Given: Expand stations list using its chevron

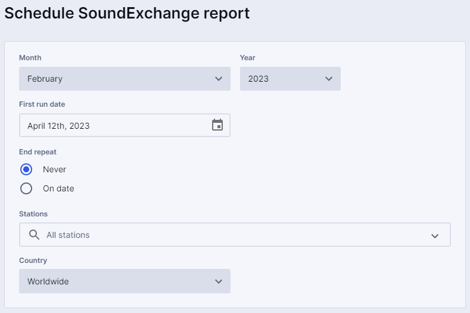Looking at the screenshot, I should (435, 235).
